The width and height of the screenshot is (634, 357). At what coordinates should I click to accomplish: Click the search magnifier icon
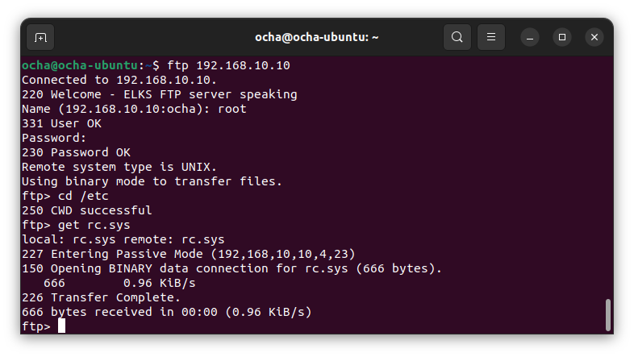(x=457, y=37)
